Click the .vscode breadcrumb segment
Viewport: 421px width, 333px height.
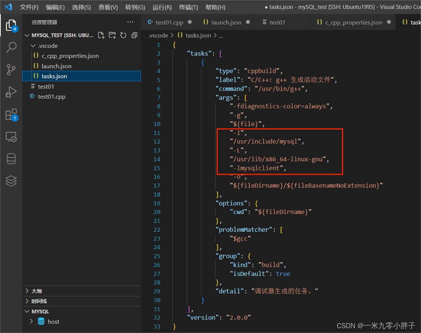(x=158, y=36)
